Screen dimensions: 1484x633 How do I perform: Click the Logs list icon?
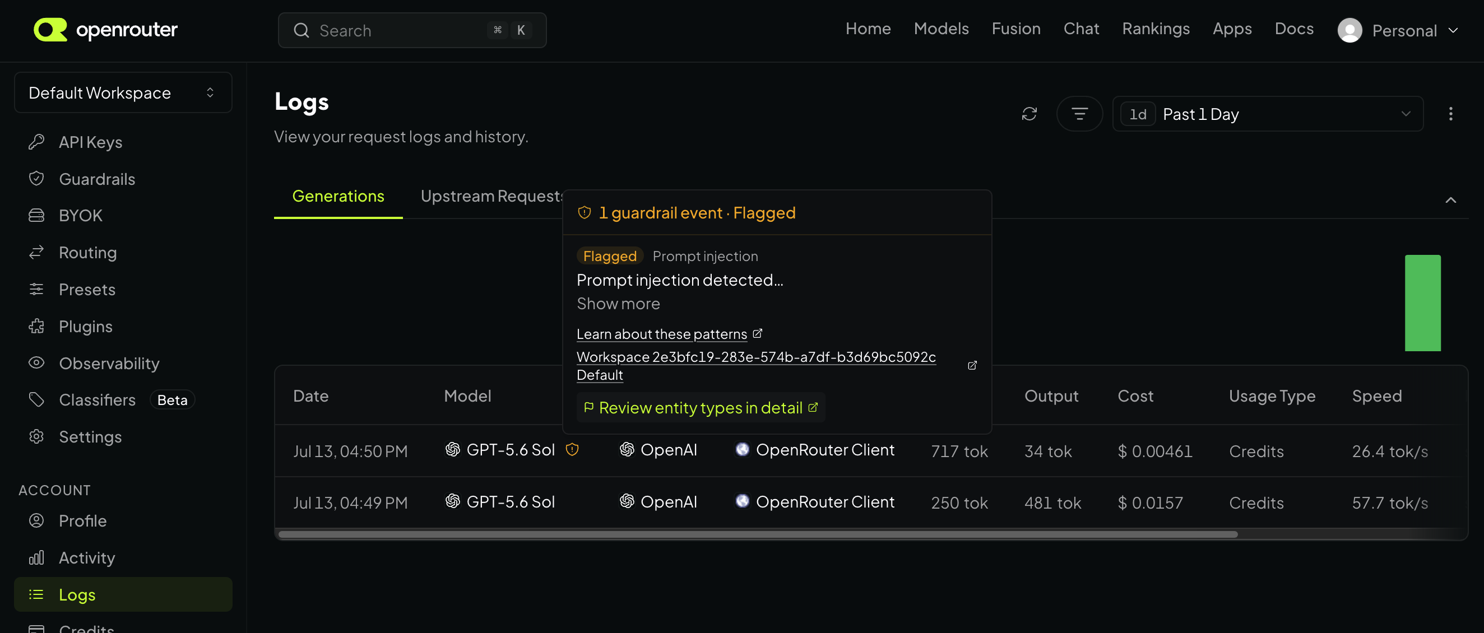pyautogui.click(x=36, y=594)
